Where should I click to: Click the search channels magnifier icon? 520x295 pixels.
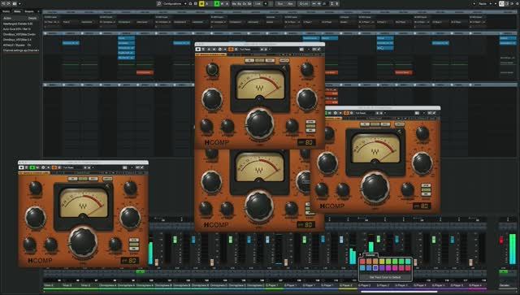coord(159,3)
